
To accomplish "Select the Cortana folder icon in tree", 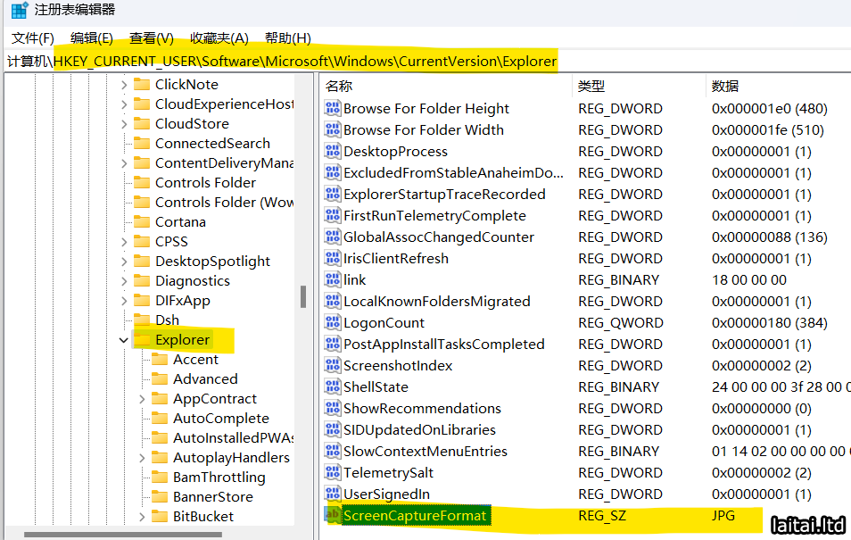I will tap(141, 222).
